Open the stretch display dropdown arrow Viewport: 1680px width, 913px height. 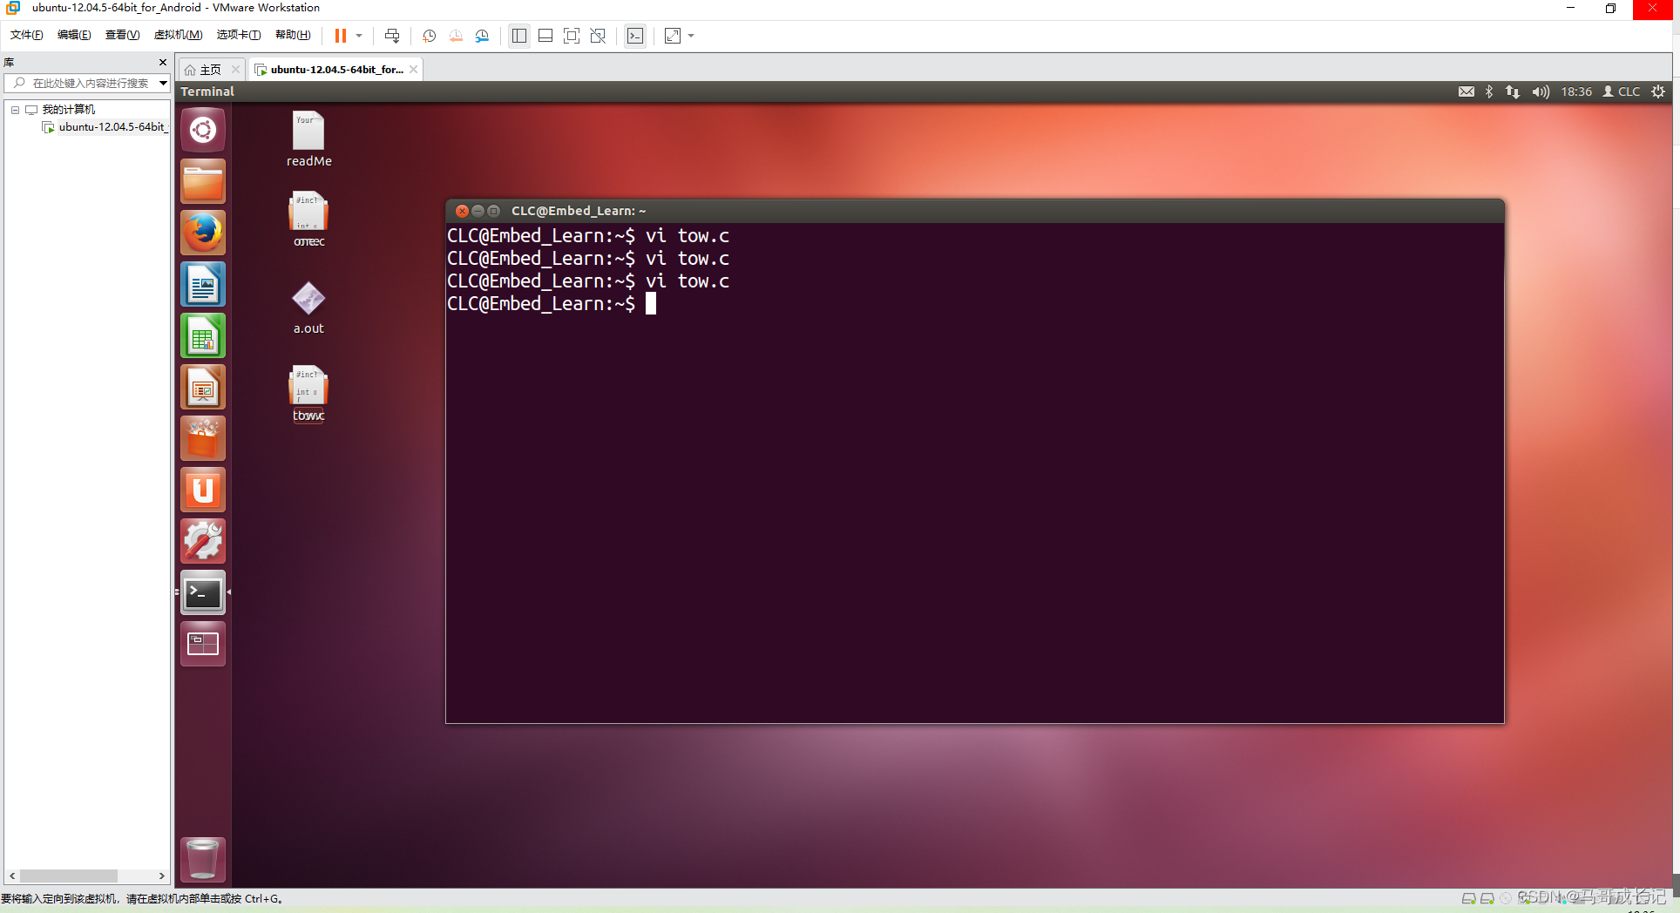691,36
